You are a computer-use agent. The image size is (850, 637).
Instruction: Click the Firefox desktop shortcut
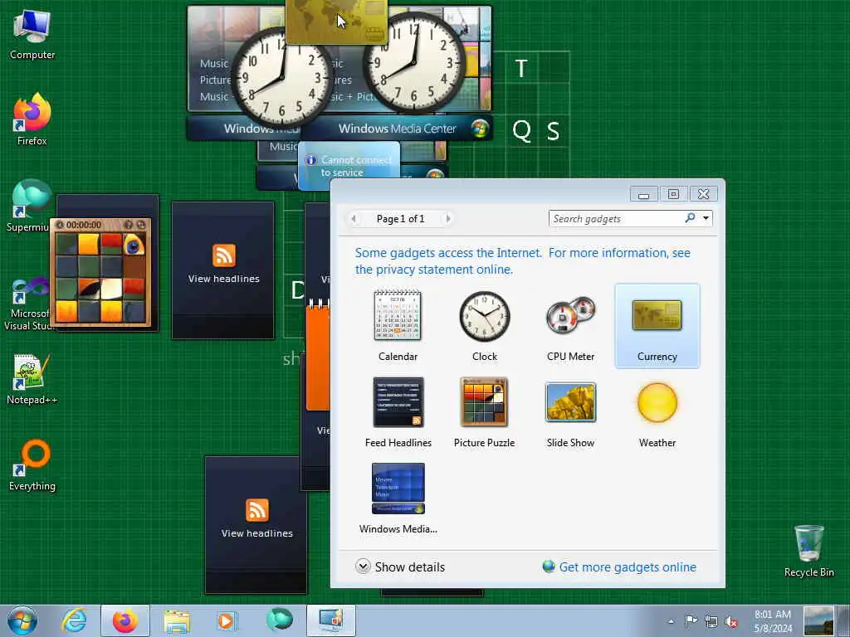pyautogui.click(x=32, y=120)
